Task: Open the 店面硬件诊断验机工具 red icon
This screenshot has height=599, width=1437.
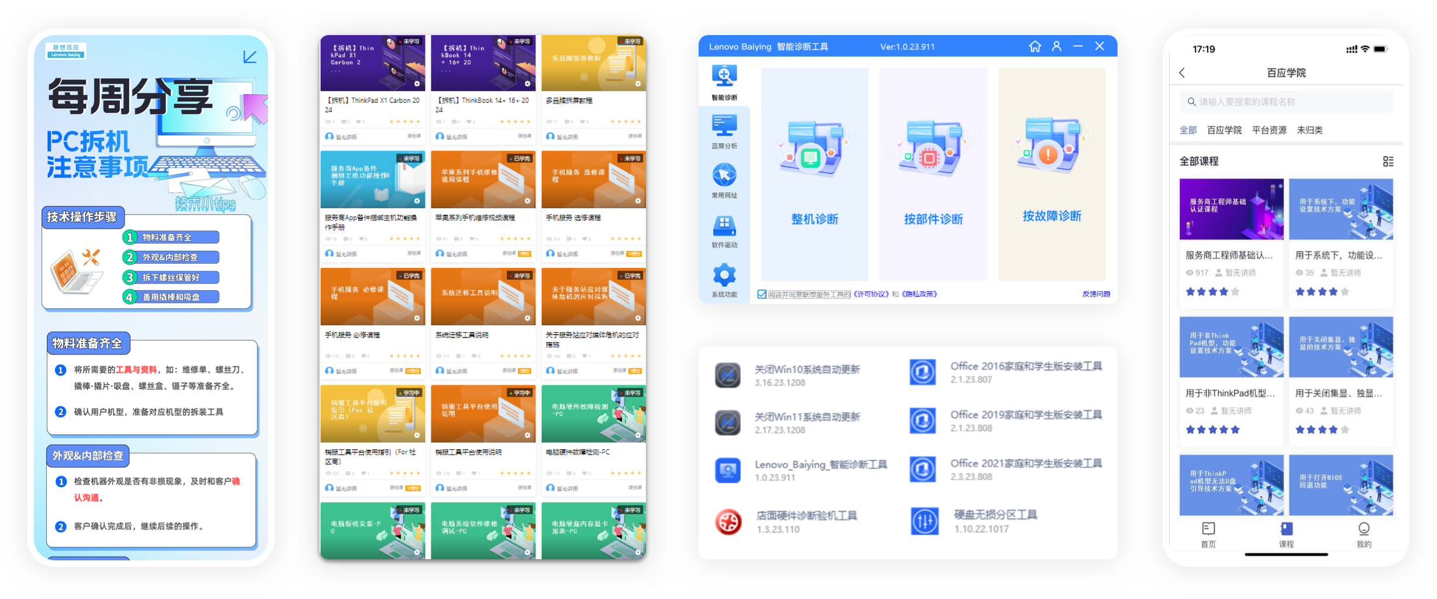Action: click(729, 522)
